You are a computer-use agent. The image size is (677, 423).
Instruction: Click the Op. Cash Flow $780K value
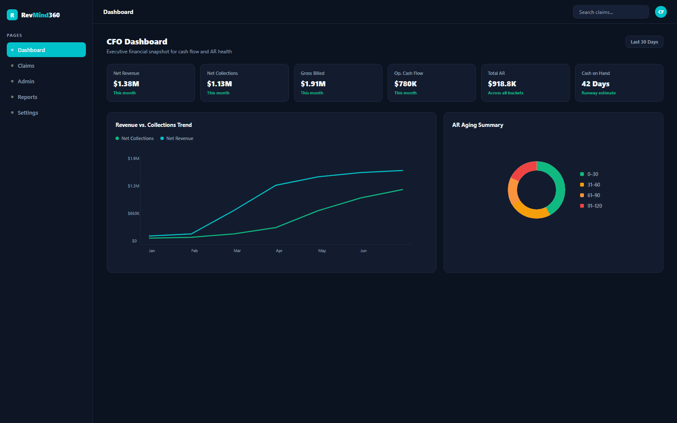coord(405,84)
